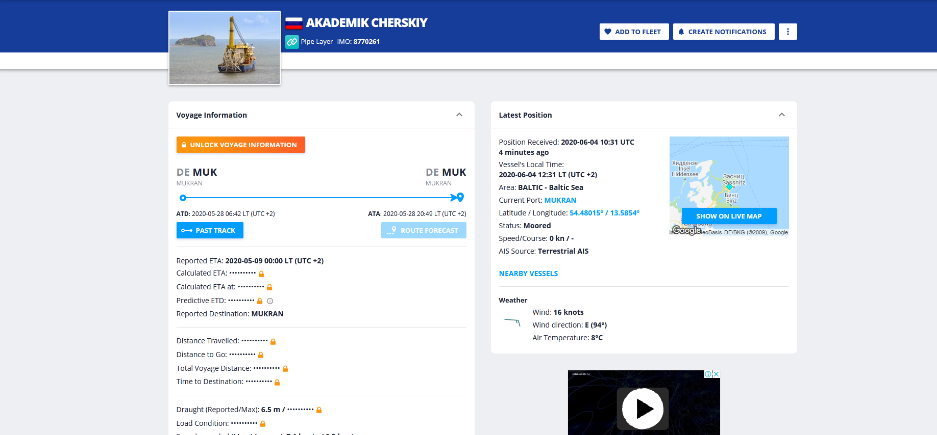Open the Nearby Vessels link

click(528, 274)
